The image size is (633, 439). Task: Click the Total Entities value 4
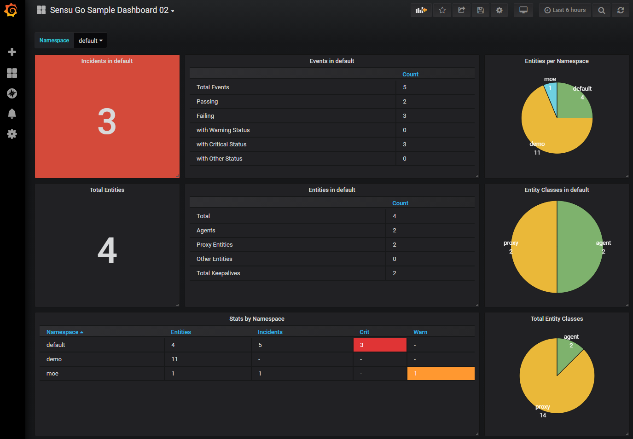click(x=107, y=251)
